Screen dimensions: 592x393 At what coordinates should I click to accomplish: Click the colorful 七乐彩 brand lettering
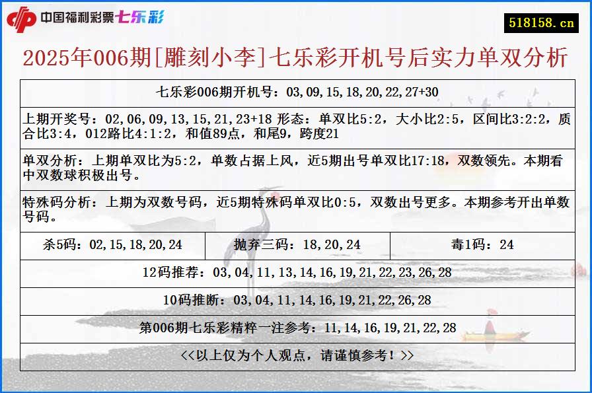point(141,18)
